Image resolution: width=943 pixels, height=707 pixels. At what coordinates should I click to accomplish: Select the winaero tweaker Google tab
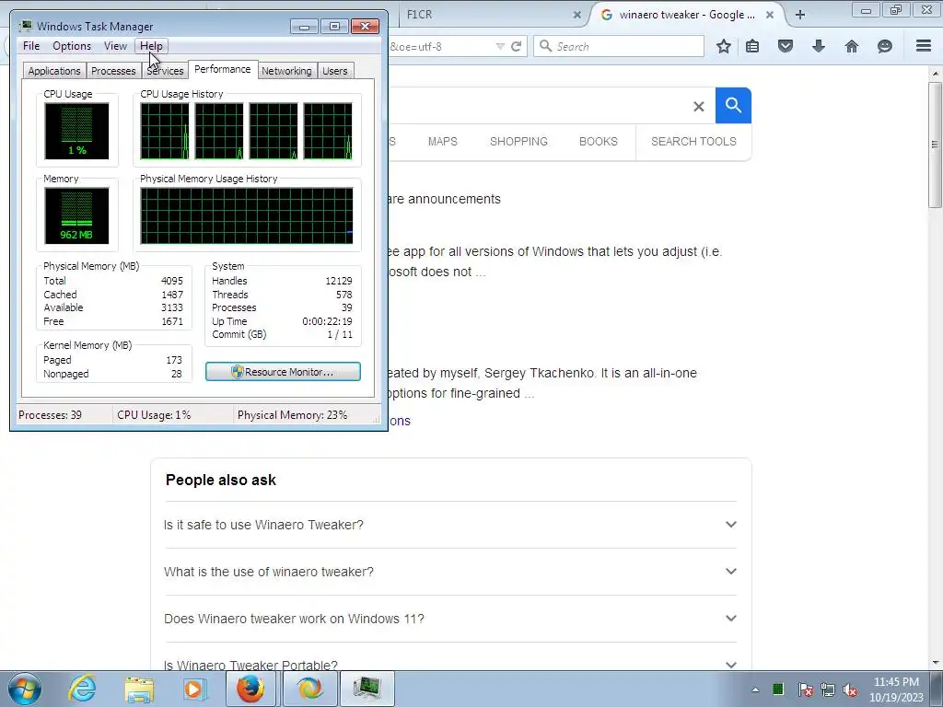pyautogui.click(x=687, y=15)
